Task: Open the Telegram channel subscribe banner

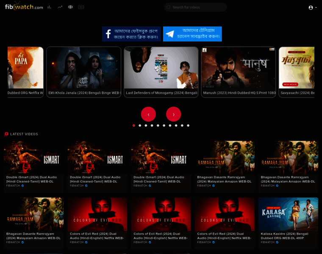Action: (192, 34)
